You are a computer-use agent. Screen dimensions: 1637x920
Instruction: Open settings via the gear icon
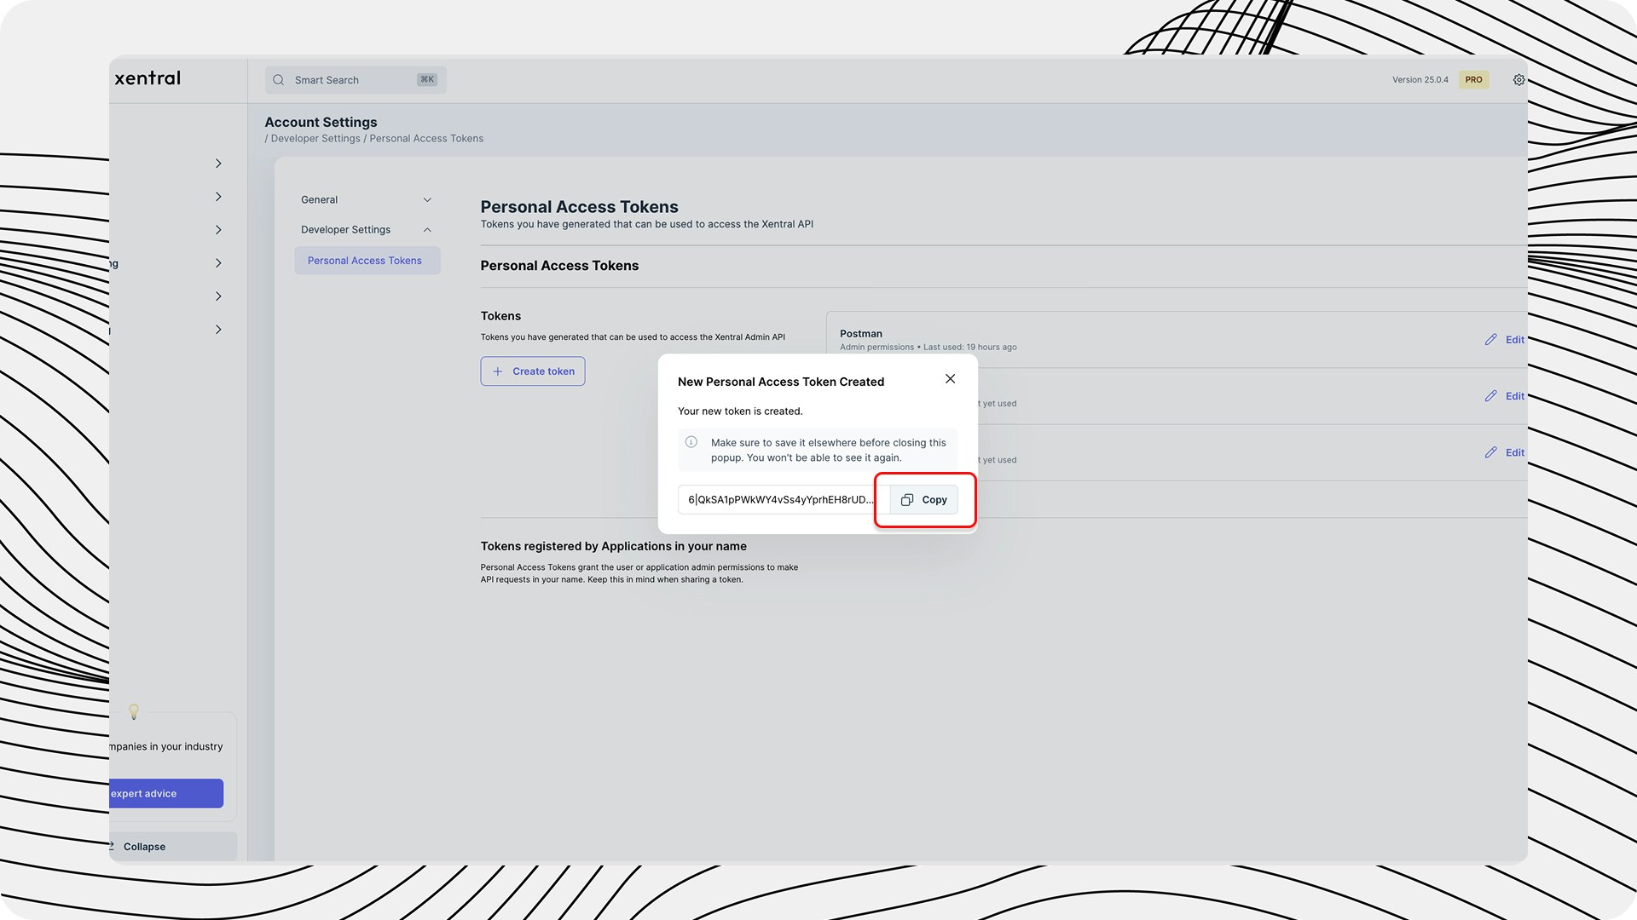click(x=1518, y=80)
